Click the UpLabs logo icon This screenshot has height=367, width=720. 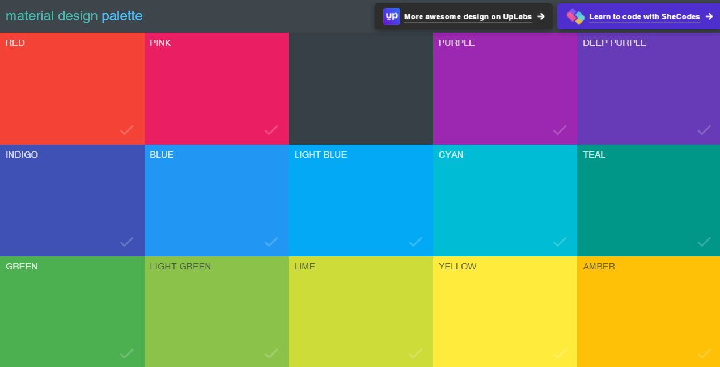[x=391, y=16]
